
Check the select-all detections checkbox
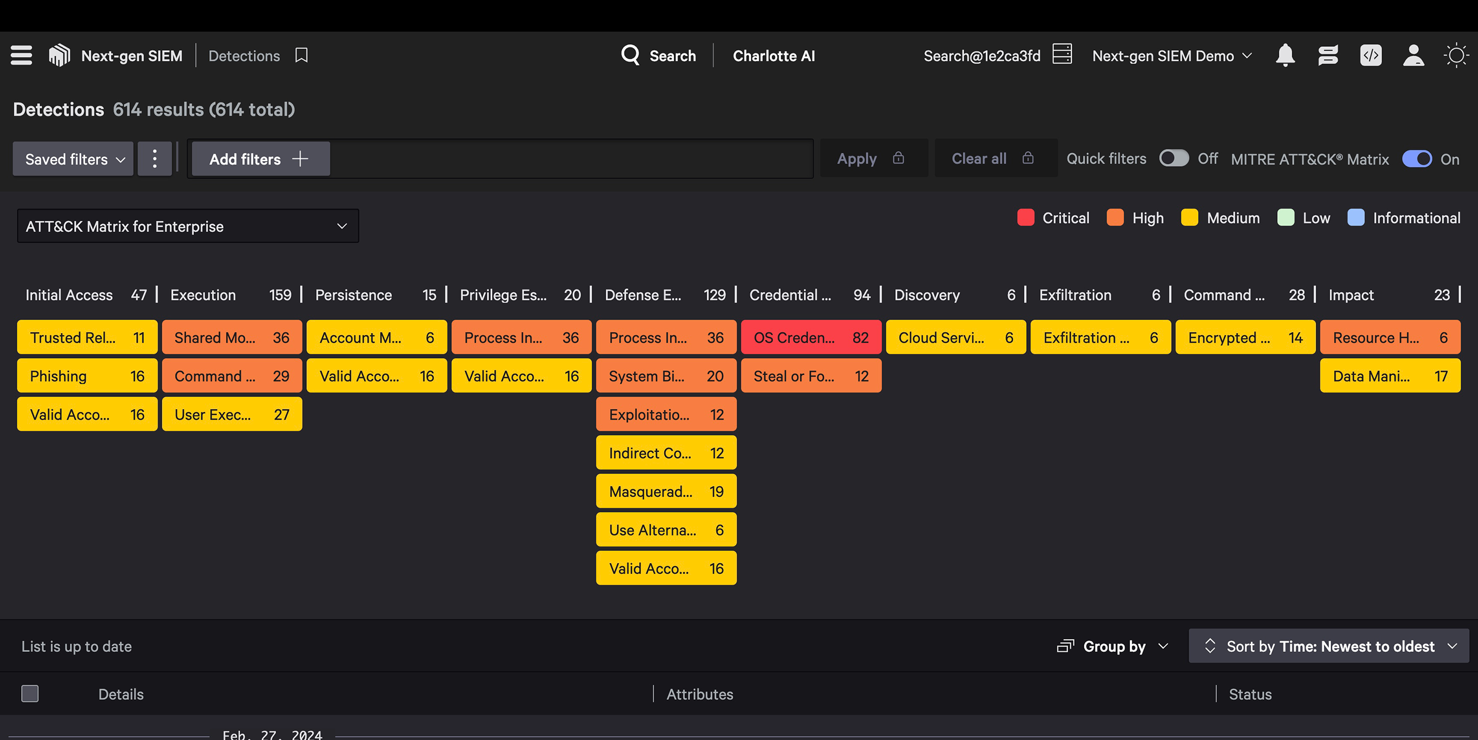coord(30,694)
